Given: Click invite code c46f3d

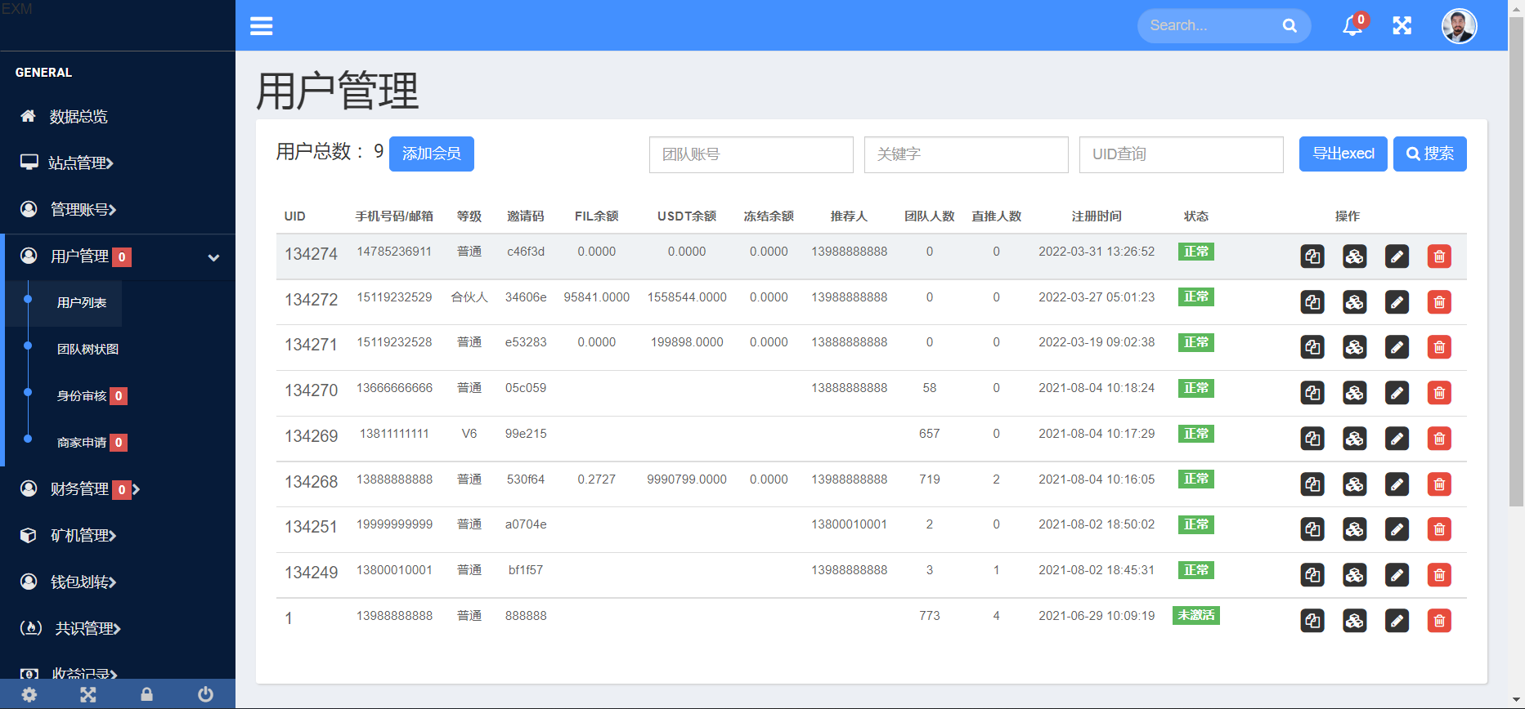Looking at the screenshot, I should click(526, 252).
